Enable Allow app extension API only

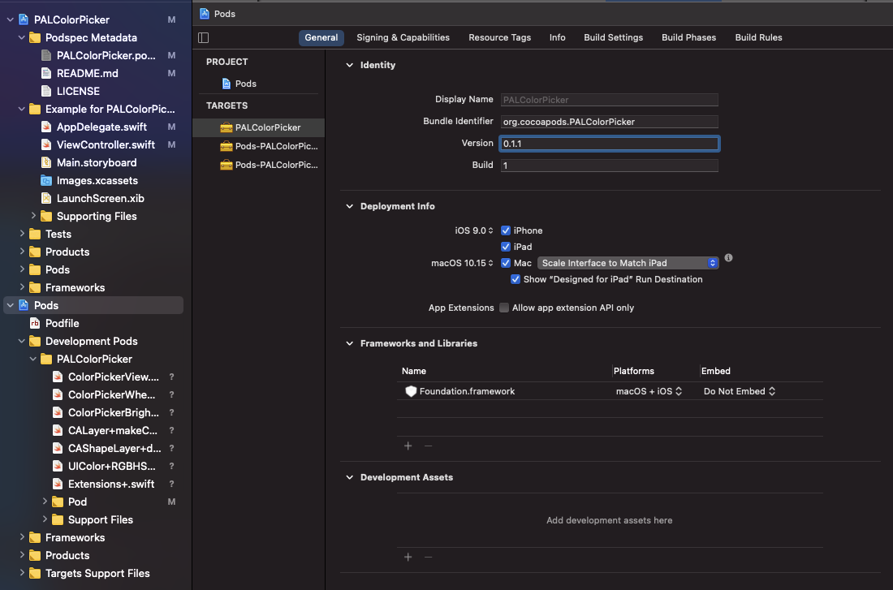[504, 308]
